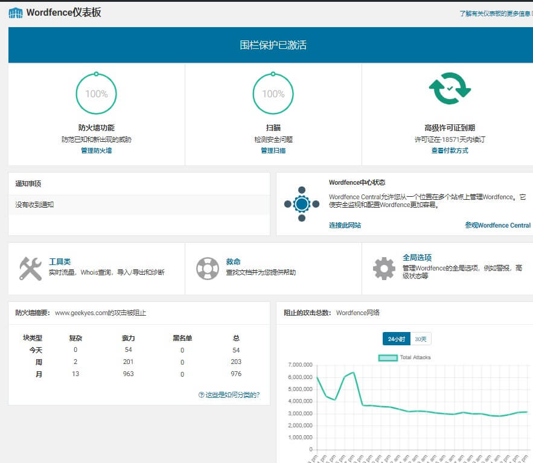Click the 今天 row label
The image size is (533, 463).
point(36,350)
